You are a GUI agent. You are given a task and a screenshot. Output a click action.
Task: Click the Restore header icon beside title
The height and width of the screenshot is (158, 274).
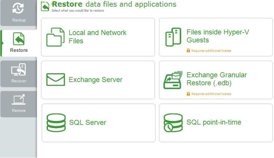pos(45,6)
